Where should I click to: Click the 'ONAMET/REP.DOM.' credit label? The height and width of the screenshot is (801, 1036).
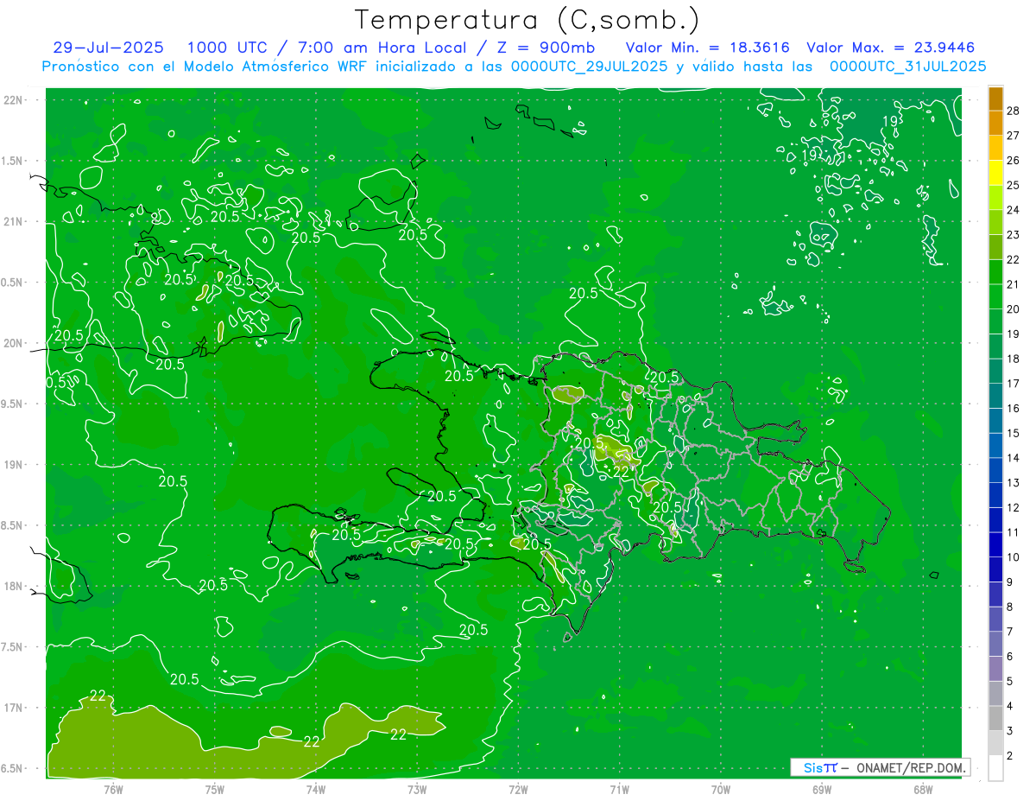click(x=913, y=767)
